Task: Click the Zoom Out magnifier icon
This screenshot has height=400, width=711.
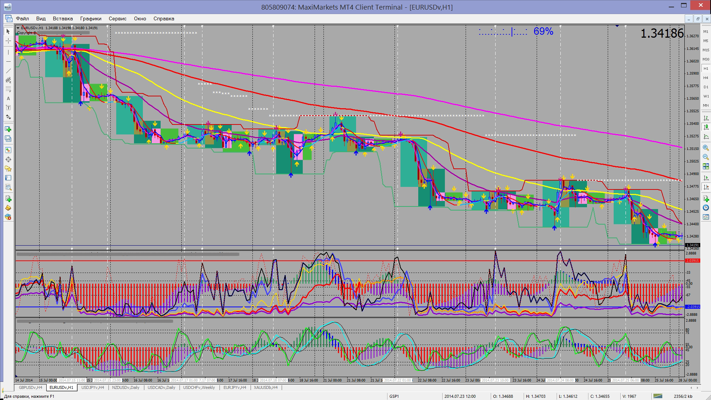Action: click(706, 157)
